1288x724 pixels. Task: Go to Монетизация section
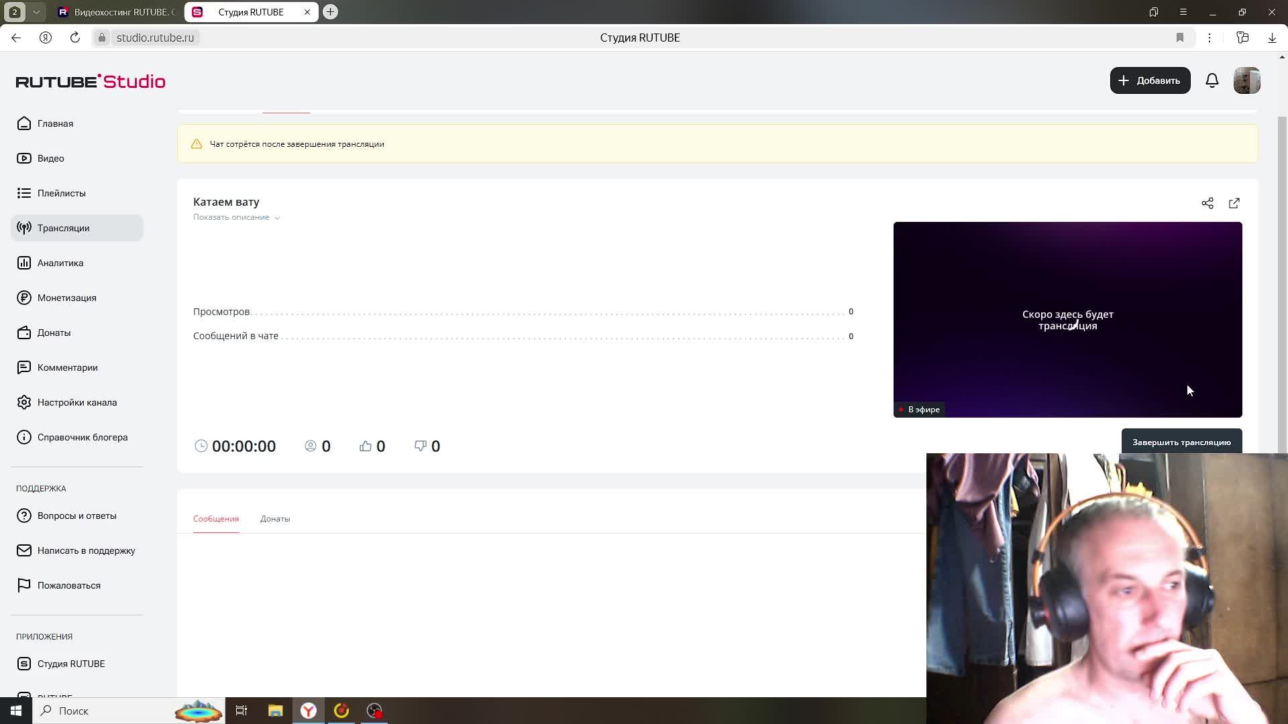click(66, 298)
